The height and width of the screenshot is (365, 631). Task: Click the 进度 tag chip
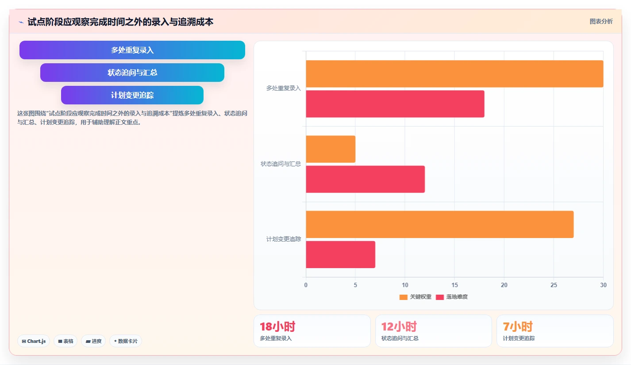click(93, 341)
